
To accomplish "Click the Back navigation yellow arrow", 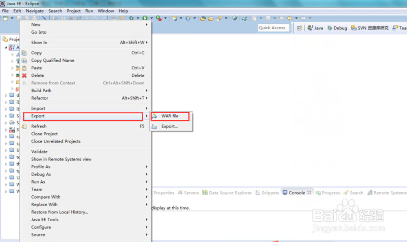I will point(290,18).
